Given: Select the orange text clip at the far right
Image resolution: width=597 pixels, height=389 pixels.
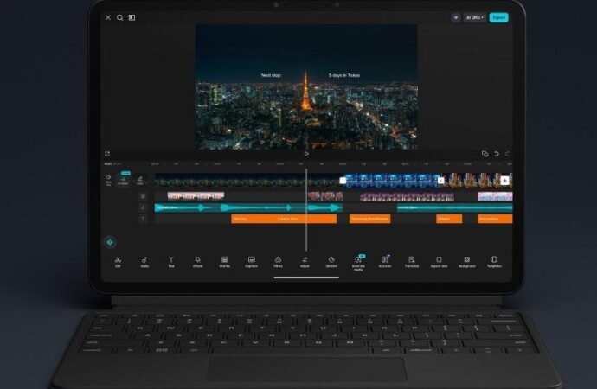Looking at the screenshot, I should [495, 219].
